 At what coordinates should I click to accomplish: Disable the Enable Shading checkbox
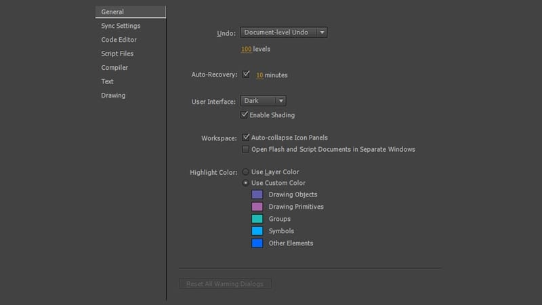[x=245, y=115]
